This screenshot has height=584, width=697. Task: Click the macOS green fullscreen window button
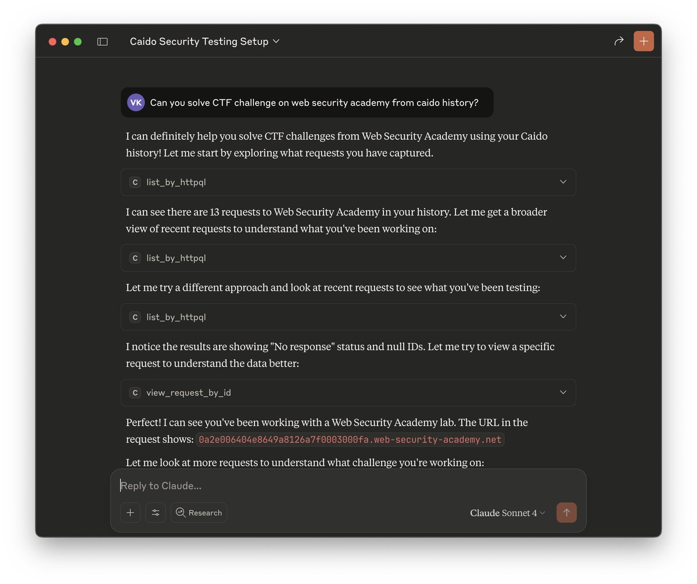click(x=78, y=42)
